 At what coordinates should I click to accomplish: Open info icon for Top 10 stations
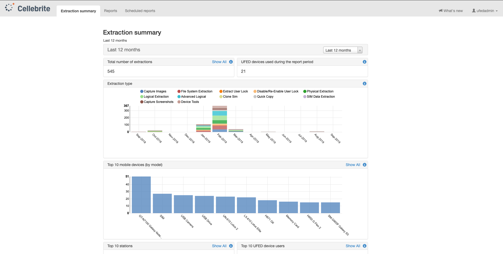pos(231,246)
